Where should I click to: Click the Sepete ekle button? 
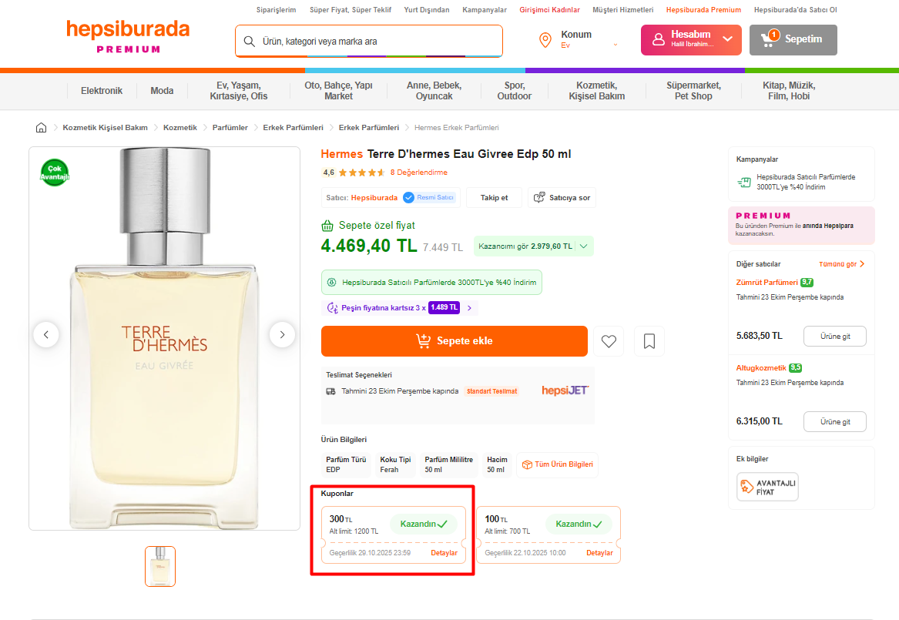454,341
